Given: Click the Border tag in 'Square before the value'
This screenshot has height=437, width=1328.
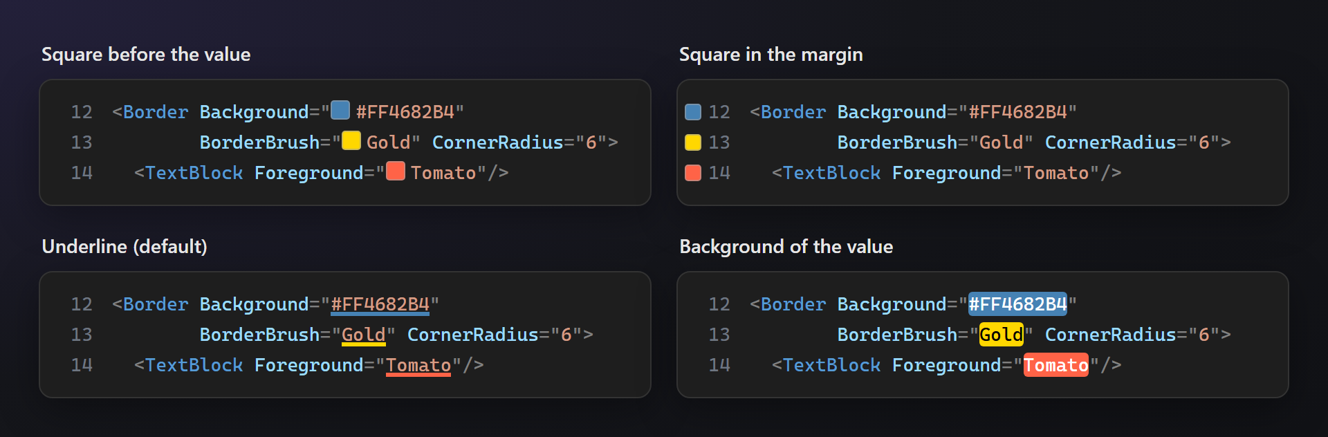Looking at the screenshot, I should [x=156, y=112].
